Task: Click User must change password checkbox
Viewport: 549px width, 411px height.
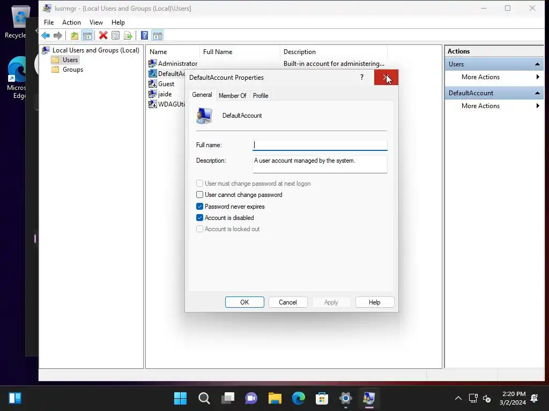Action: coord(199,184)
